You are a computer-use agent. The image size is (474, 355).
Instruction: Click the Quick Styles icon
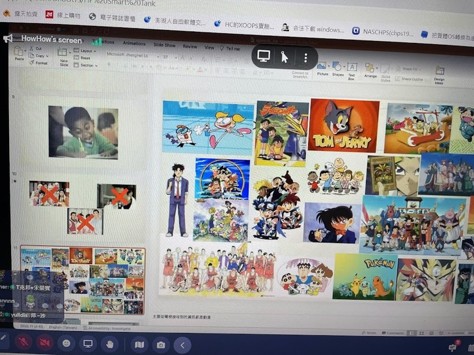pyautogui.click(x=385, y=73)
